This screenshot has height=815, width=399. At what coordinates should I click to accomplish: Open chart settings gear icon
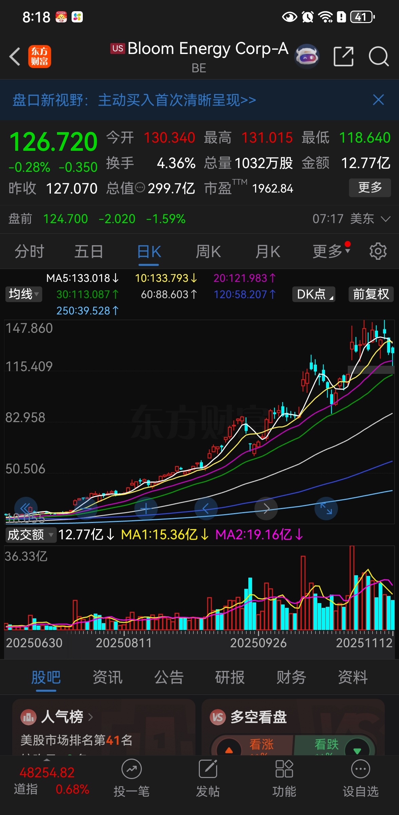[x=378, y=252]
